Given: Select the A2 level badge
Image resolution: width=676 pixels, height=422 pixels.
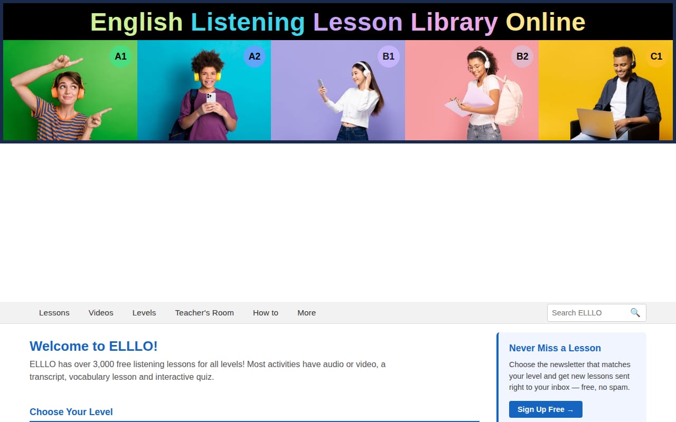Looking at the screenshot, I should 255,56.
